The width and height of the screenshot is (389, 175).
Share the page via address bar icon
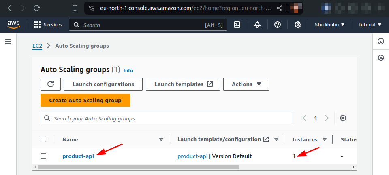pyautogui.click(x=280, y=8)
